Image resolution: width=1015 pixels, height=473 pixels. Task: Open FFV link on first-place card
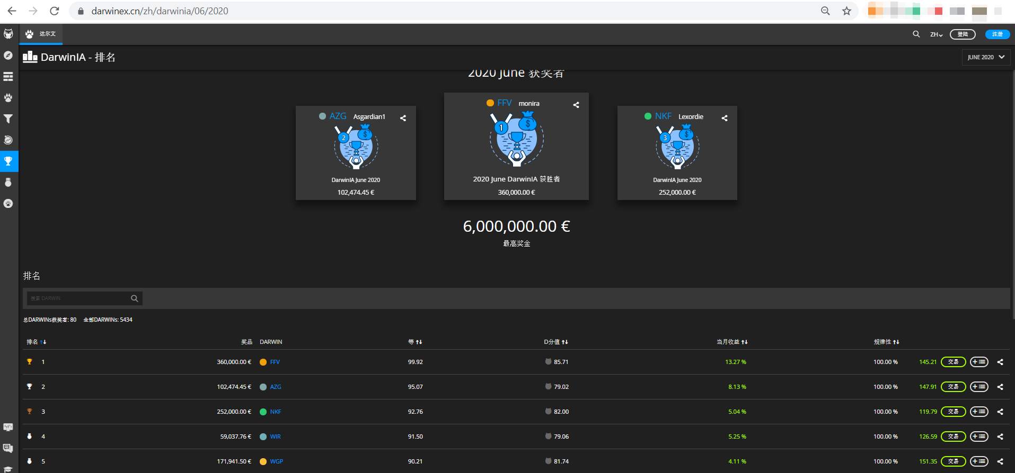(504, 103)
